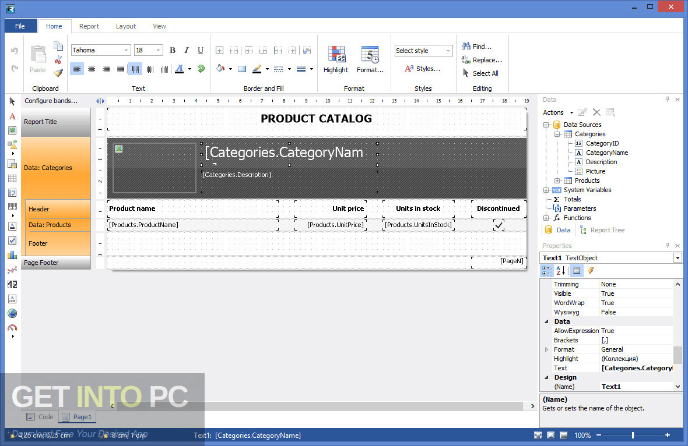Collapse the Categories tree node
The image size is (688, 446).
click(557, 134)
